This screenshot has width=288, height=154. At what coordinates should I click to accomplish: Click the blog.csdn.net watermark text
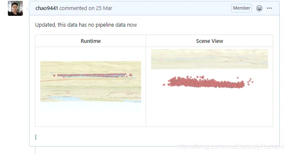pos(230,147)
